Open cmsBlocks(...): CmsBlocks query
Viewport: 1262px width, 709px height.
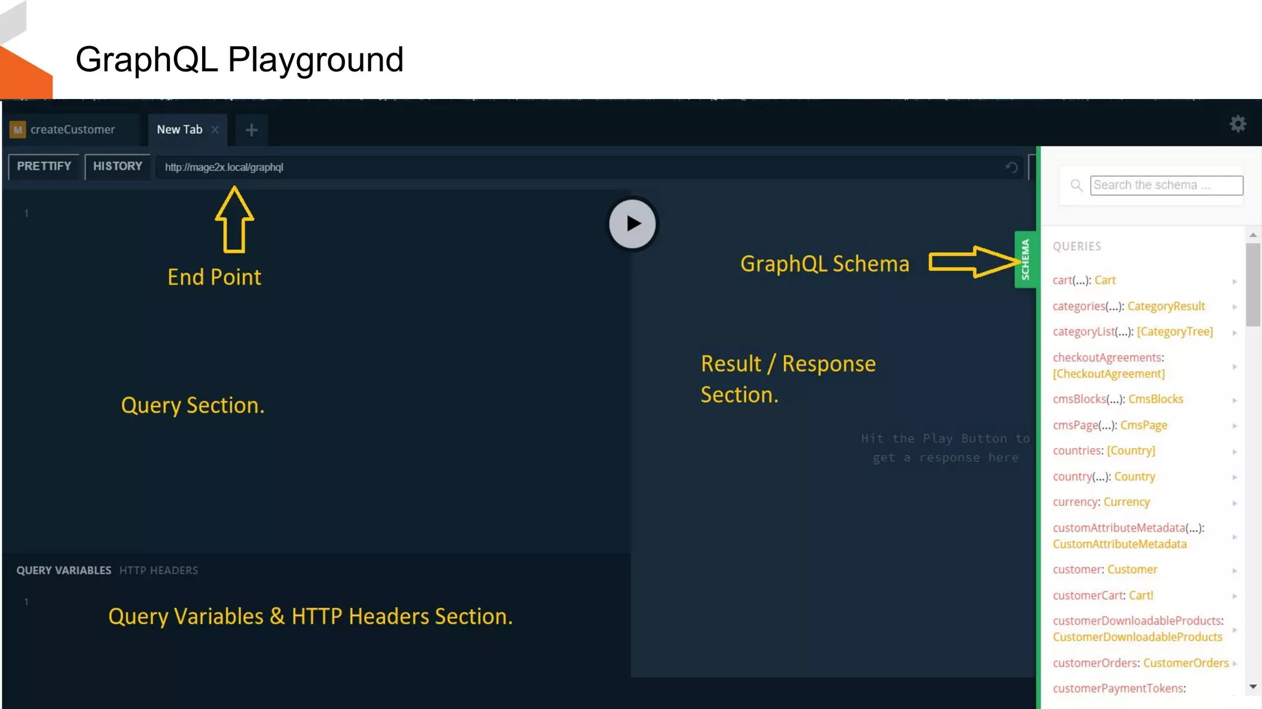pyautogui.click(x=1118, y=399)
